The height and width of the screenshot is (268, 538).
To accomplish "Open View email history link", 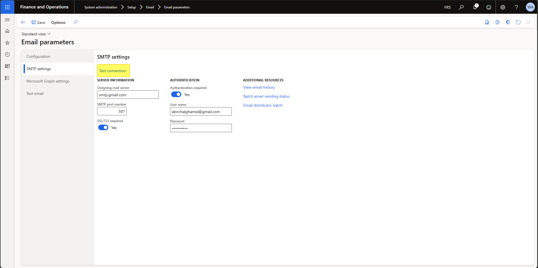I will (x=259, y=88).
